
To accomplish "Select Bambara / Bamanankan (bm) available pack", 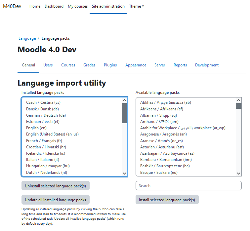I will pos(186,160).
